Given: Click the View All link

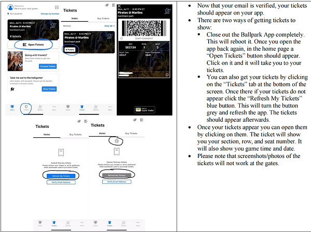Looking at the screenshot, I should [109, 26].
